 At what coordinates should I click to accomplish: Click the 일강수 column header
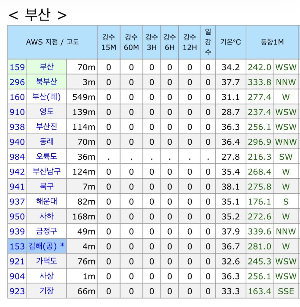click(208, 42)
